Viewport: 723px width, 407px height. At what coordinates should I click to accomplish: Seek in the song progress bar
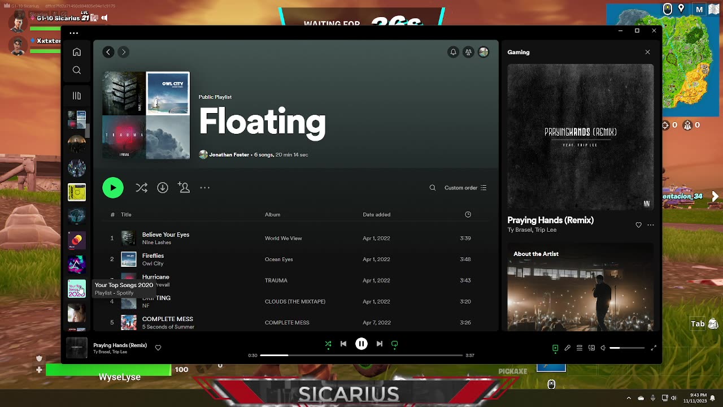click(361, 356)
